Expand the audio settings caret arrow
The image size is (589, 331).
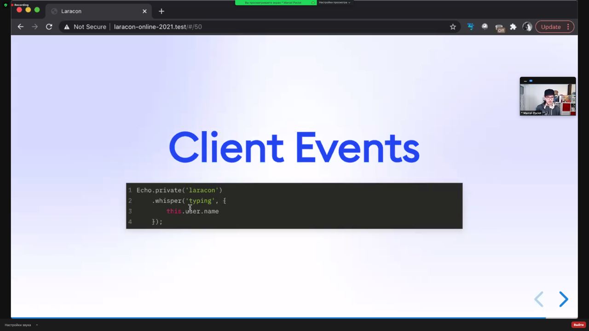click(x=37, y=325)
